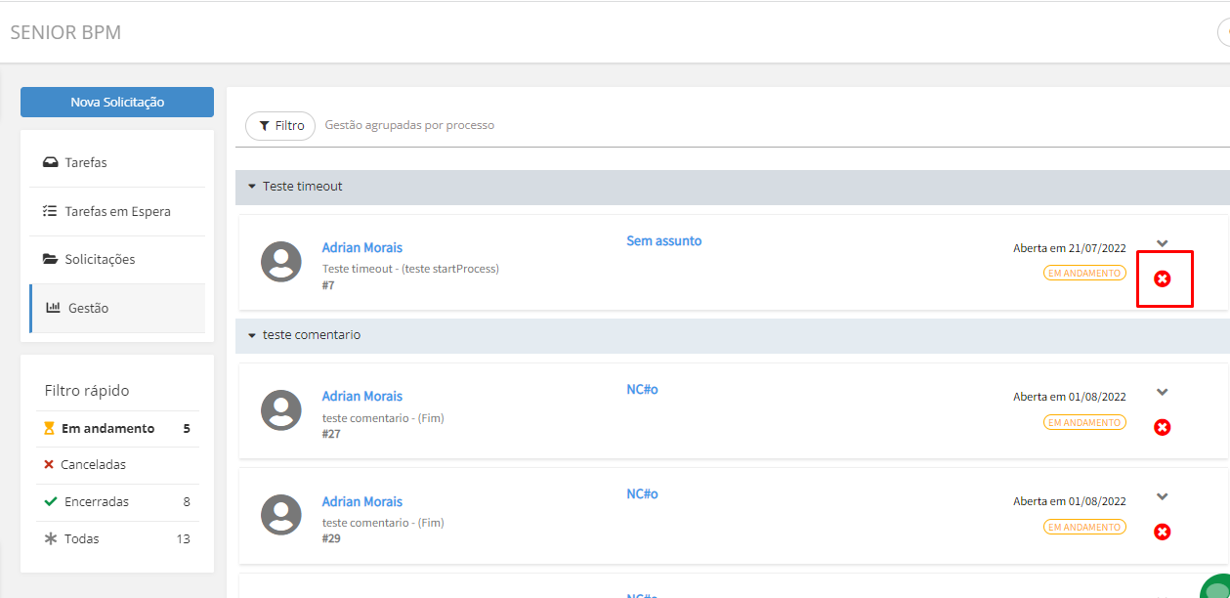This screenshot has height=598, width=1230.
Task: Go to Solicitações folder section
Action: [100, 259]
